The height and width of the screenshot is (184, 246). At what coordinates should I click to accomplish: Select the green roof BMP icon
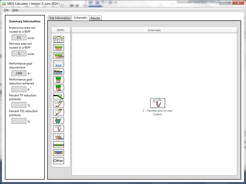pos(59,39)
